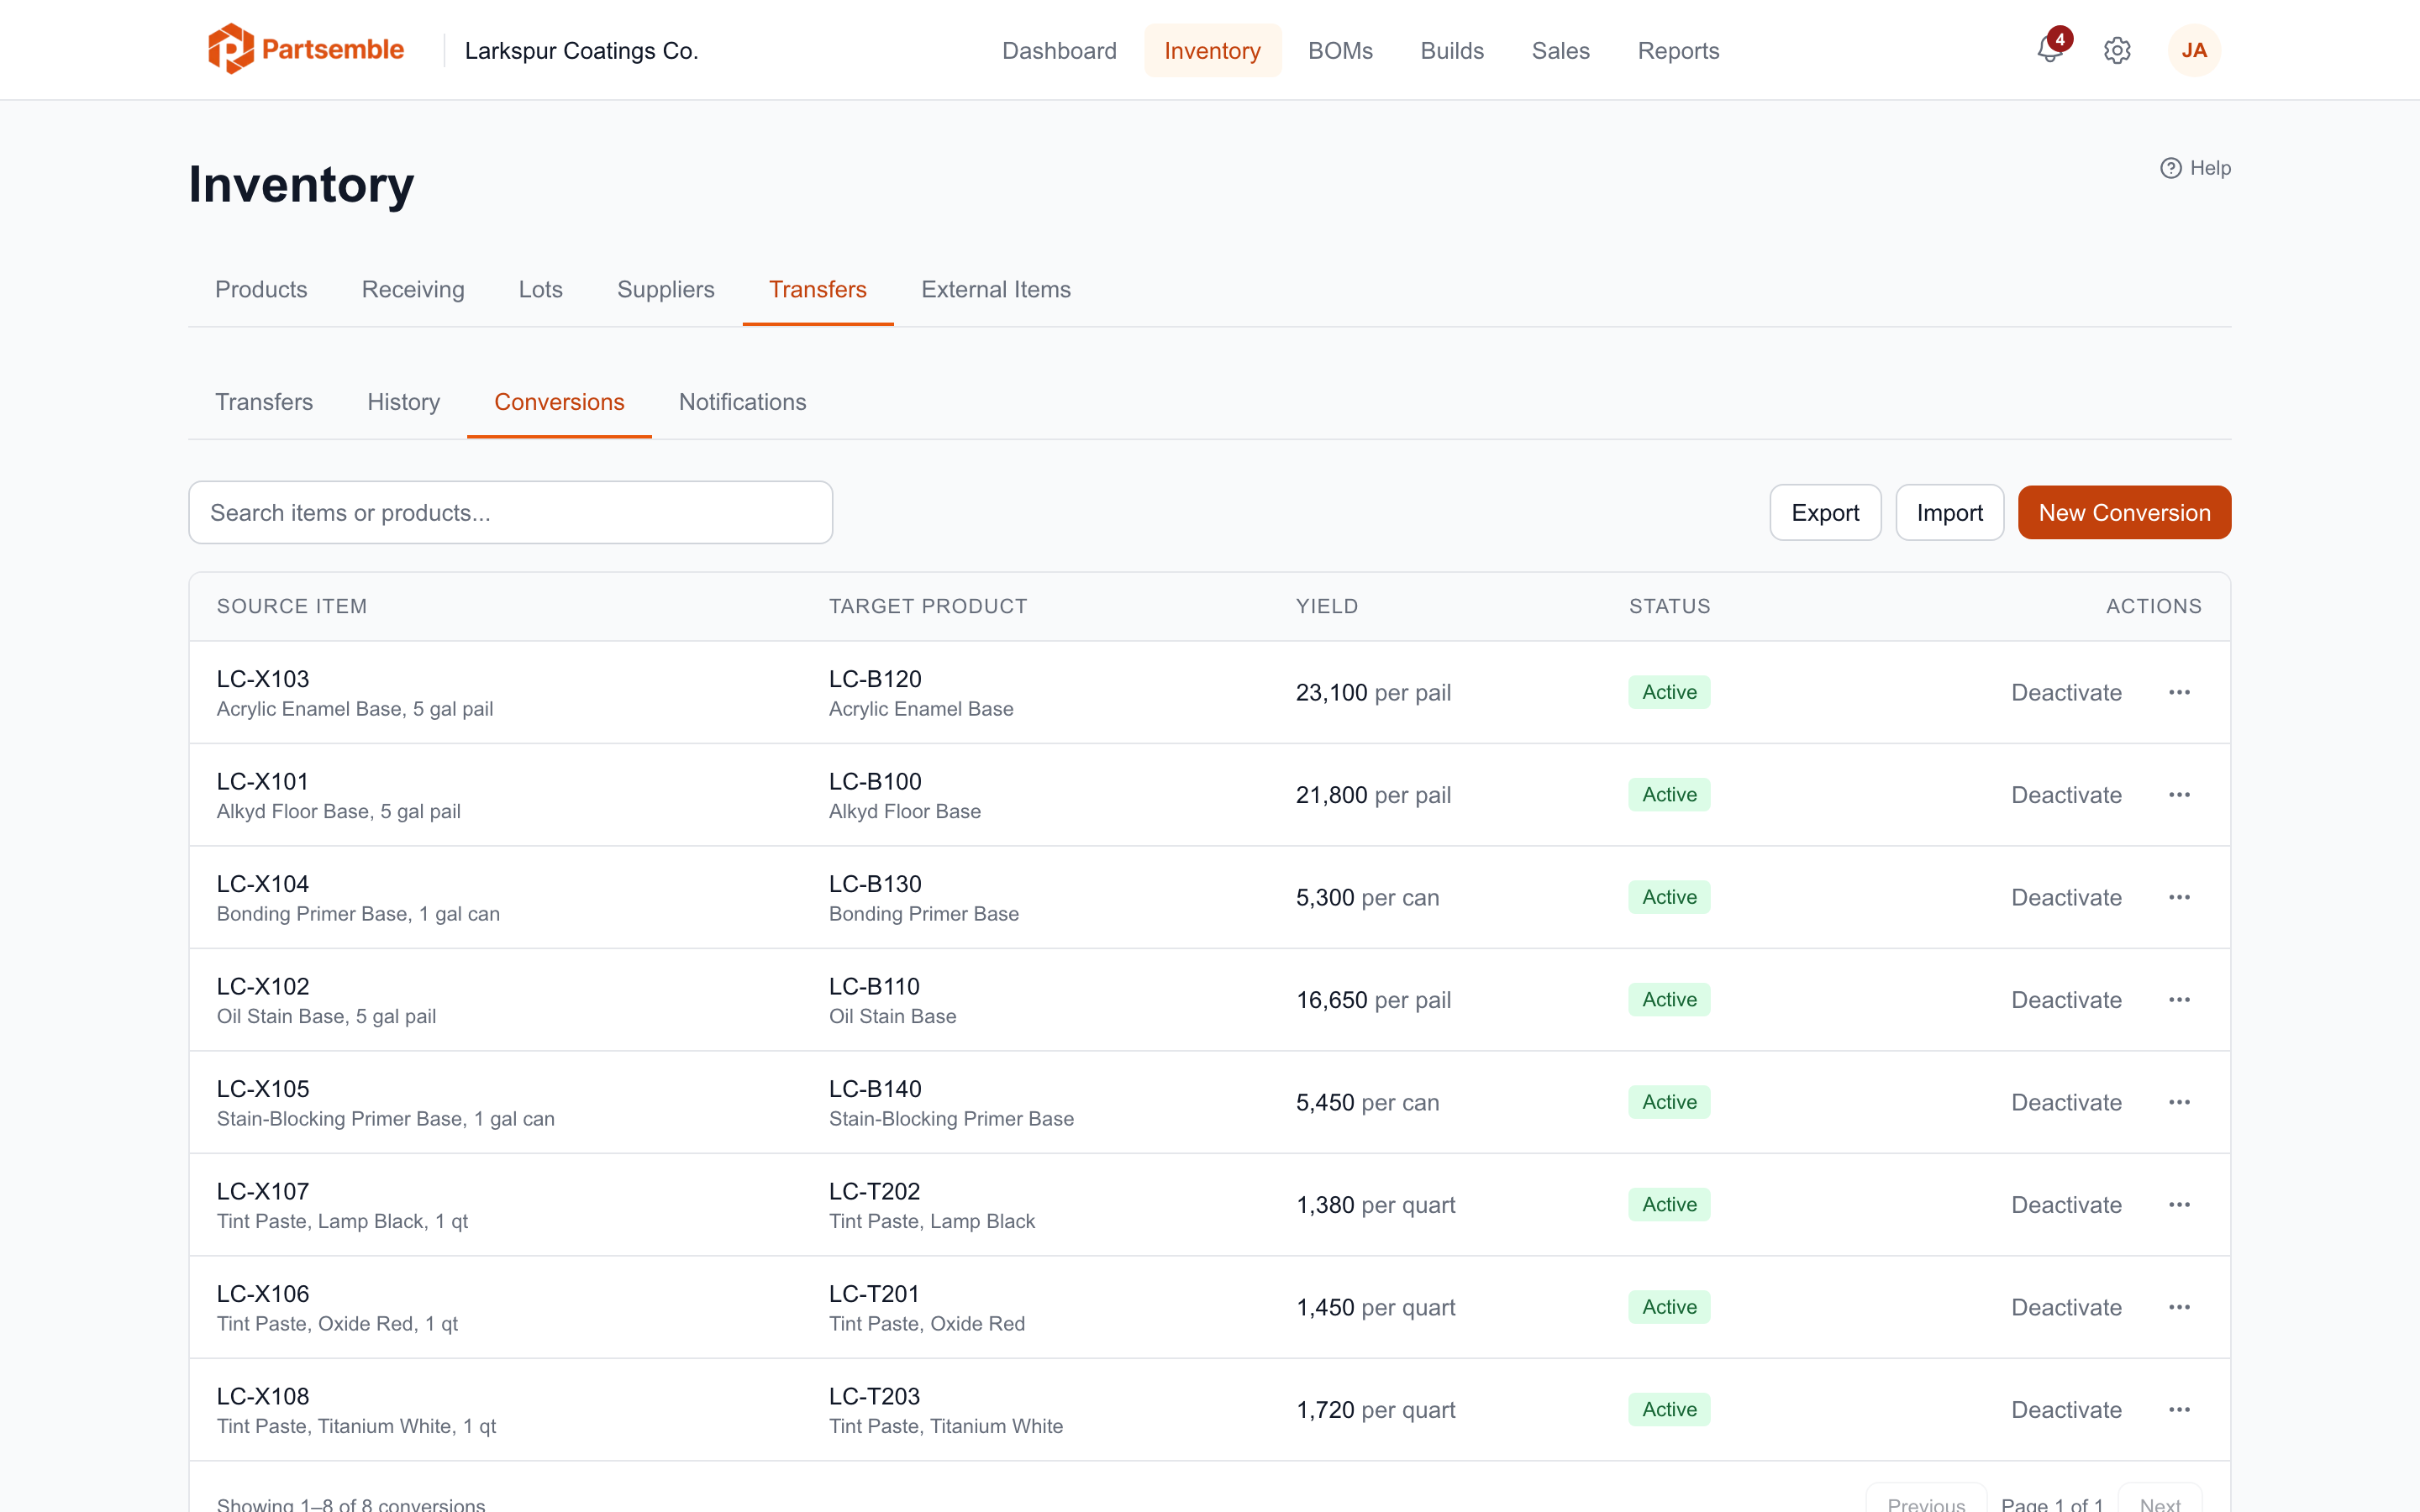This screenshot has height=1512, width=2420.
Task: Click the Help question-mark icon
Action: [x=2171, y=168]
